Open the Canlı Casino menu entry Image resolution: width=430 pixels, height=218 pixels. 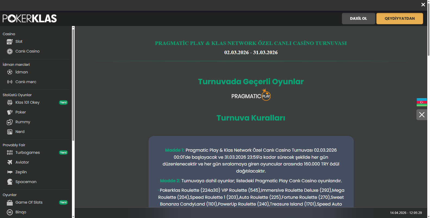(27, 51)
